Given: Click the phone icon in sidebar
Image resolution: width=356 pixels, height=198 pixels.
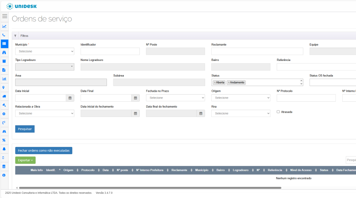Looking at the screenshot, I should click(x=4, y=35).
